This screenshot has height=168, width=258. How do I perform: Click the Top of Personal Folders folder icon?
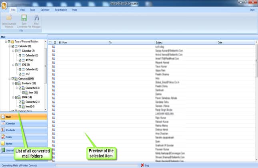13,42
